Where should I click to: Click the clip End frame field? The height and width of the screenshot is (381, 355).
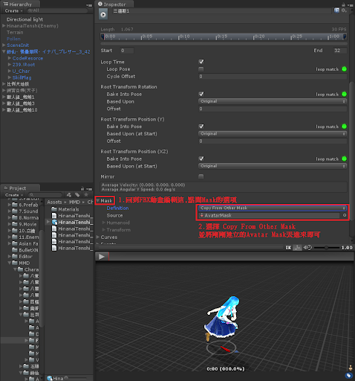click(340, 51)
